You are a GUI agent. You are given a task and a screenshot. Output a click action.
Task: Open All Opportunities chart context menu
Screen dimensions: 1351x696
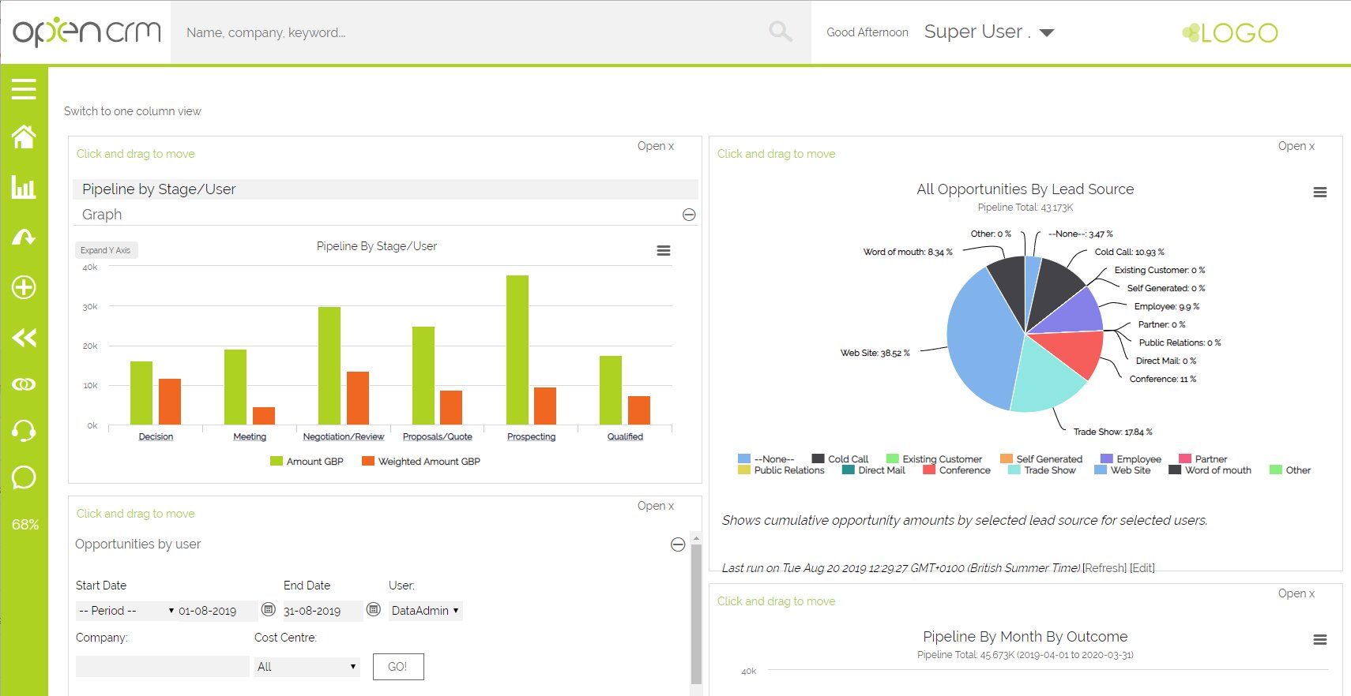pos(1319,193)
